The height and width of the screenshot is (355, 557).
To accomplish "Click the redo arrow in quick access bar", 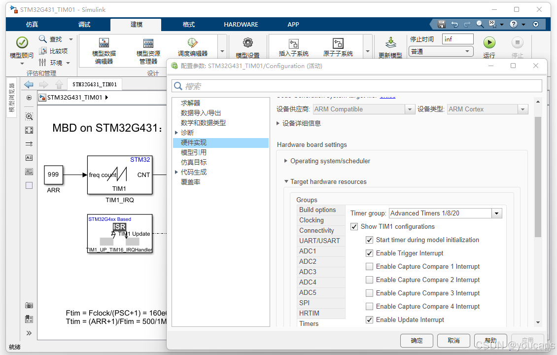I will [467, 24].
